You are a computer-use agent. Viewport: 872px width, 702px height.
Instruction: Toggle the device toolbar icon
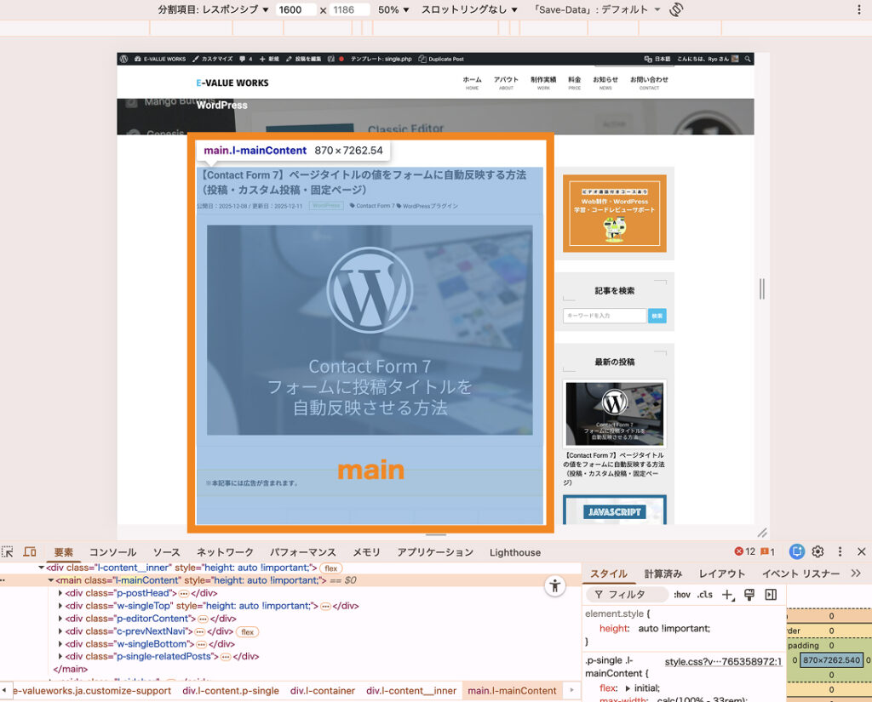(30, 552)
